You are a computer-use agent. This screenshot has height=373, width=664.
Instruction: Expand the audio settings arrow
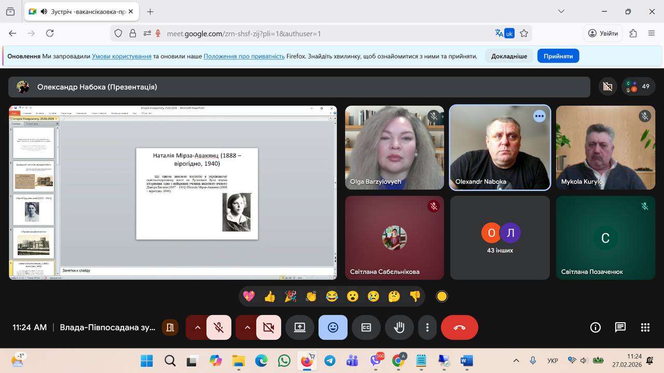point(197,327)
